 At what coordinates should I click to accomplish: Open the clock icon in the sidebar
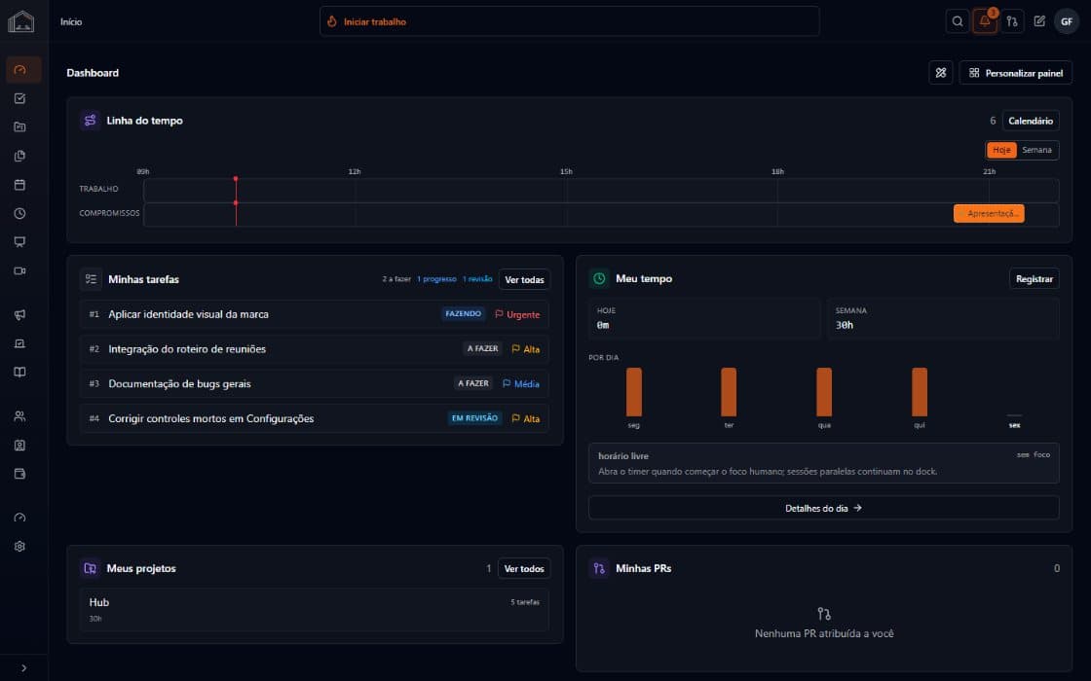[19, 213]
